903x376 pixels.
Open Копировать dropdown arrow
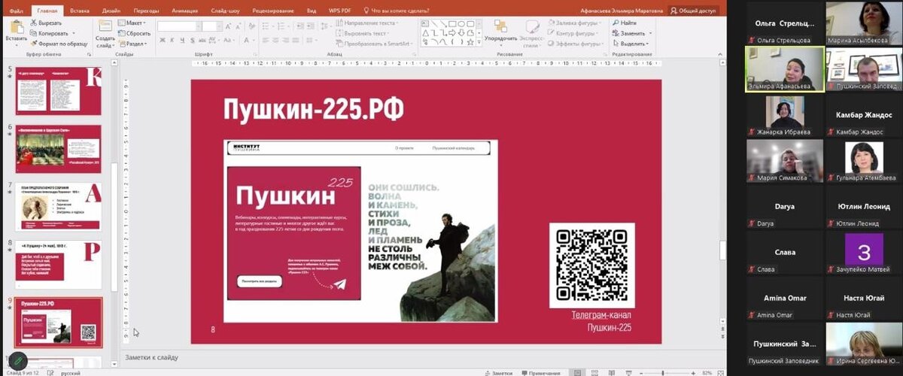[x=74, y=34]
